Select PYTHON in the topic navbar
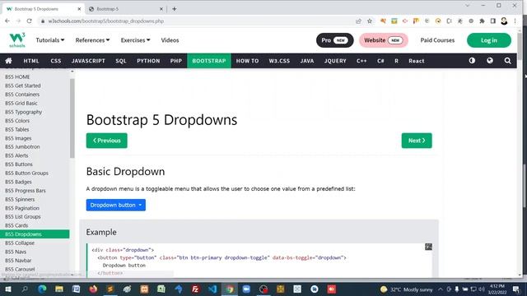The height and width of the screenshot is (296, 527). [x=148, y=61]
